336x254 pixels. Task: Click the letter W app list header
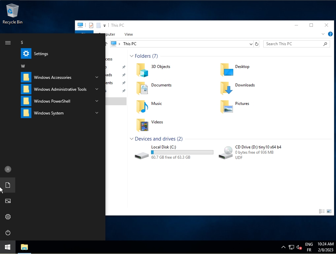[x=23, y=66]
